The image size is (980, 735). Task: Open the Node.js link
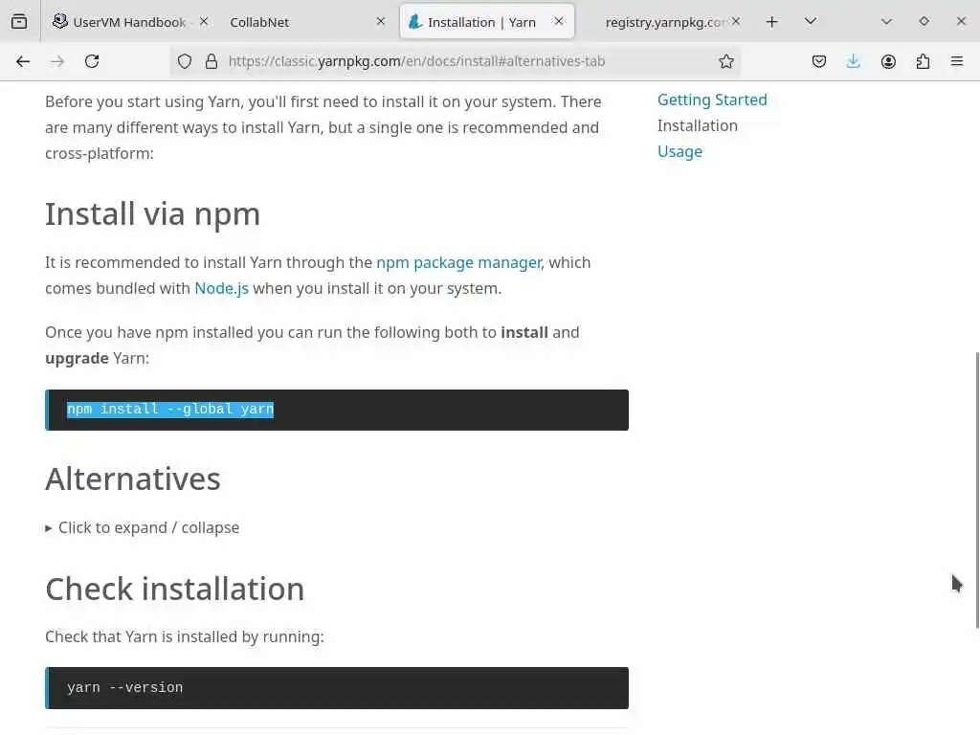tap(221, 288)
